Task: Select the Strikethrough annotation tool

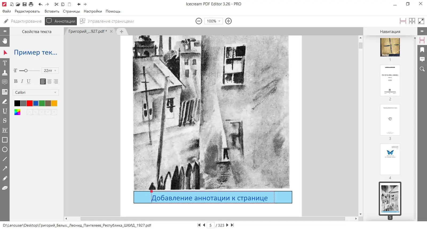Action: coord(5,121)
